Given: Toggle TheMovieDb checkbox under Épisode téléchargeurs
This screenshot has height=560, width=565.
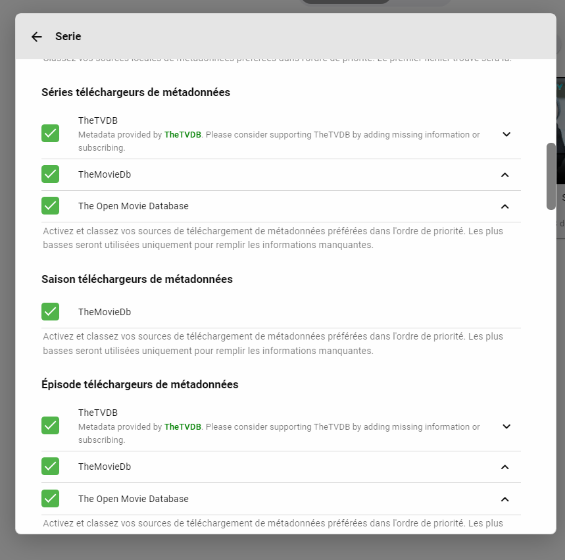Looking at the screenshot, I should [51, 467].
